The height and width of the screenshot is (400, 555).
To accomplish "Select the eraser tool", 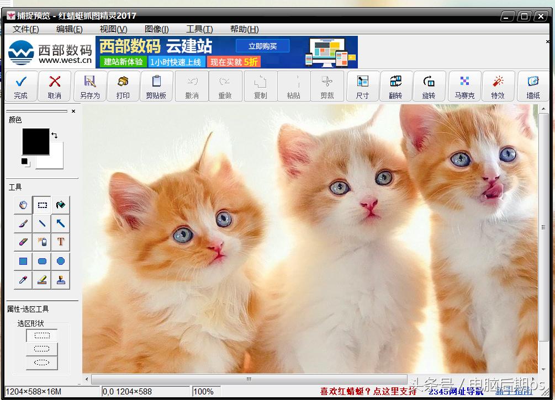I will 23,242.
